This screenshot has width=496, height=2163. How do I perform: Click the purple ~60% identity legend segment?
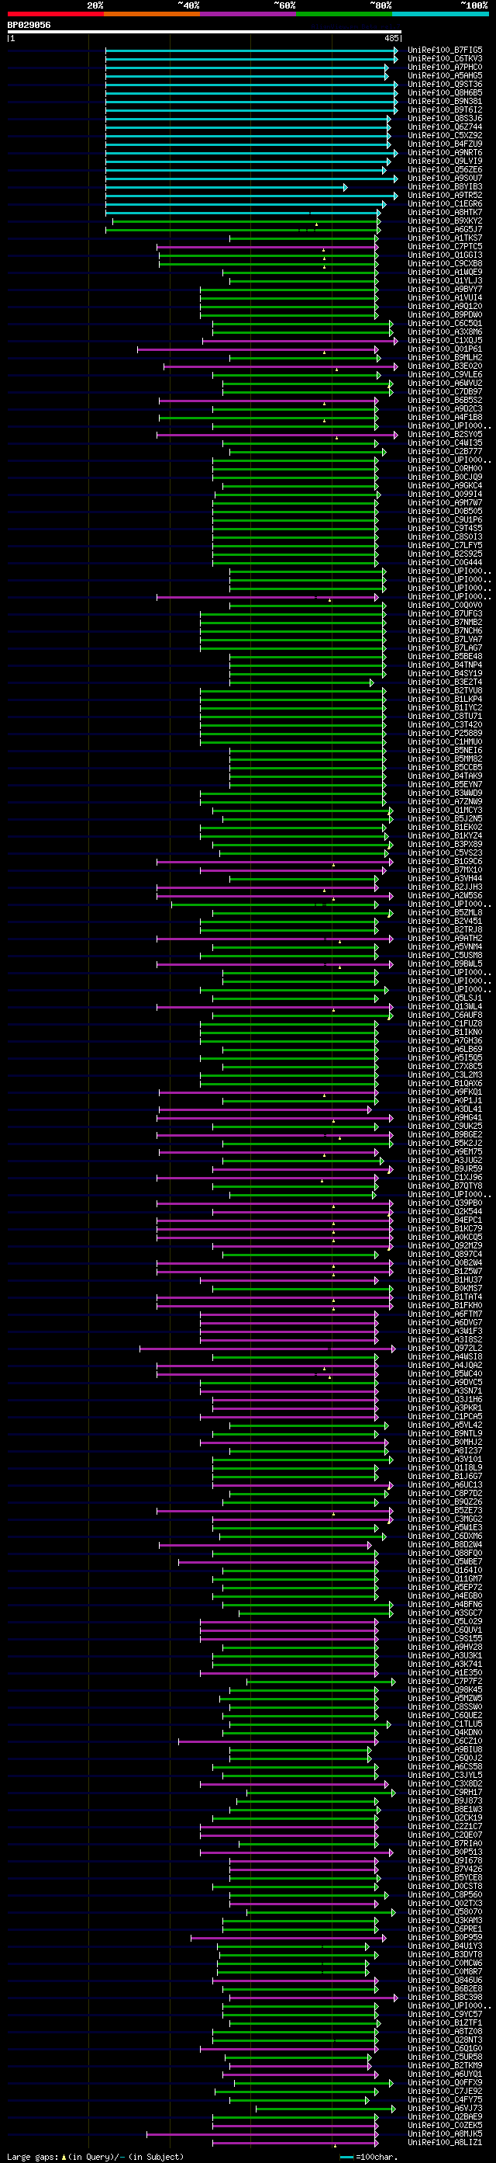[x=248, y=14]
